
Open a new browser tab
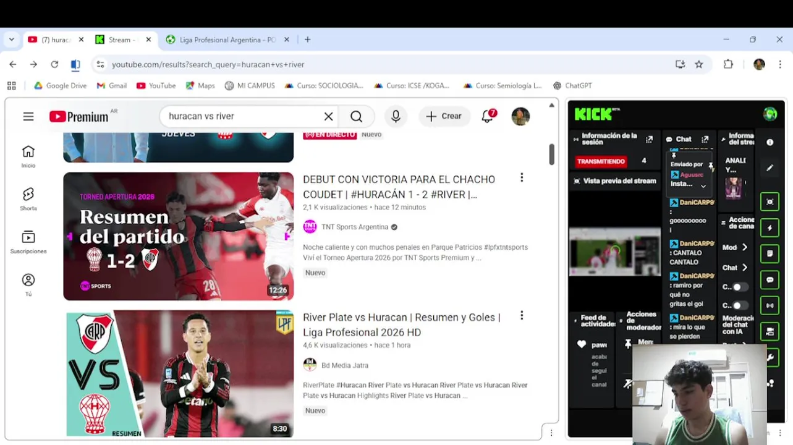[307, 40]
